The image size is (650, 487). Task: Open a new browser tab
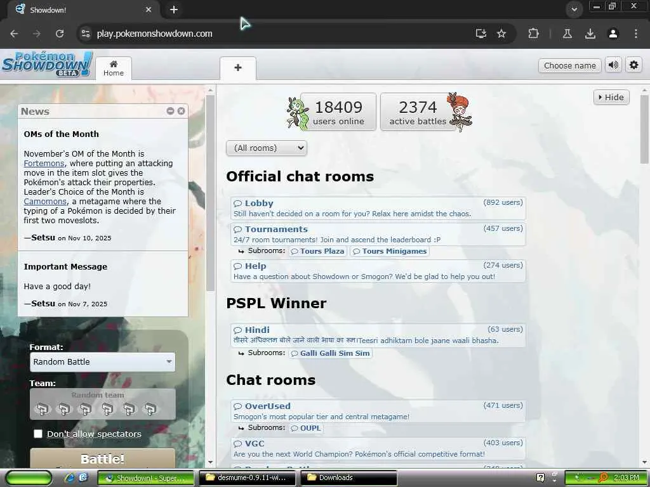click(174, 10)
